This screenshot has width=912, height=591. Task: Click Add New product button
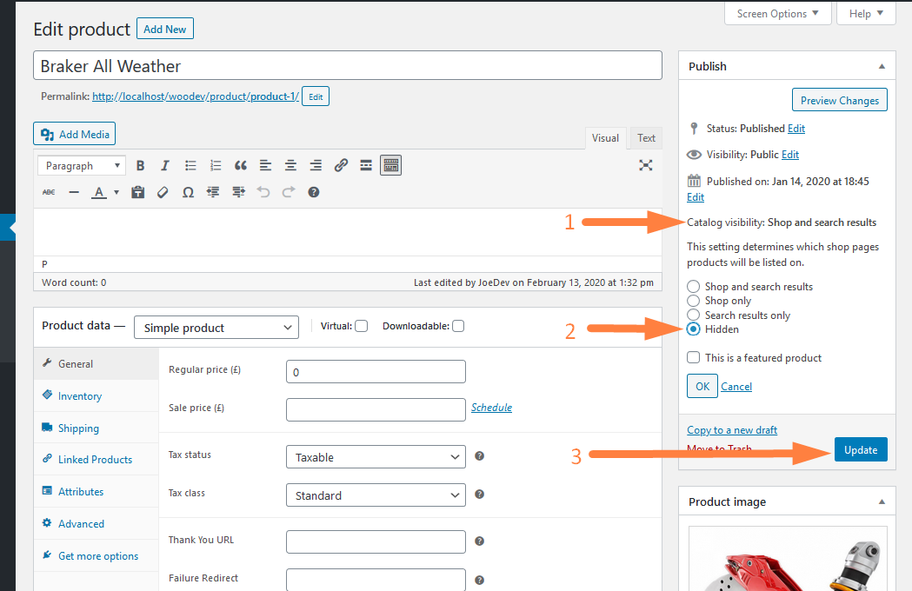click(165, 29)
